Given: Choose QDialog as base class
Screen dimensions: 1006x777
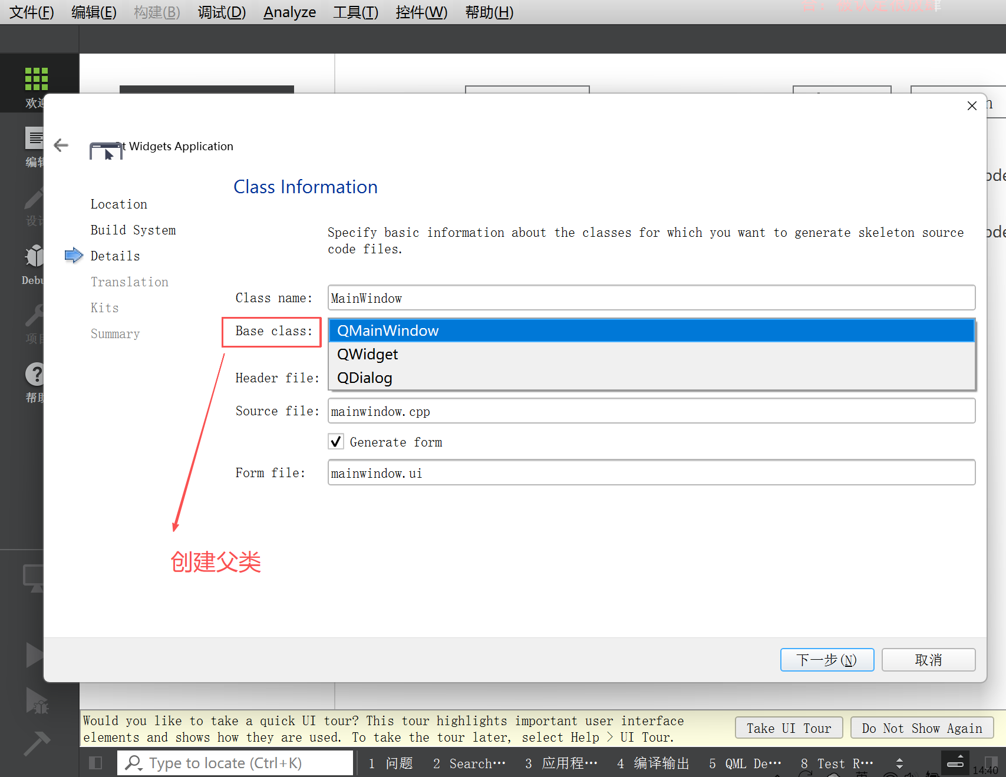Looking at the screenshot, I should pyautogui.click(x=651, y=378).
